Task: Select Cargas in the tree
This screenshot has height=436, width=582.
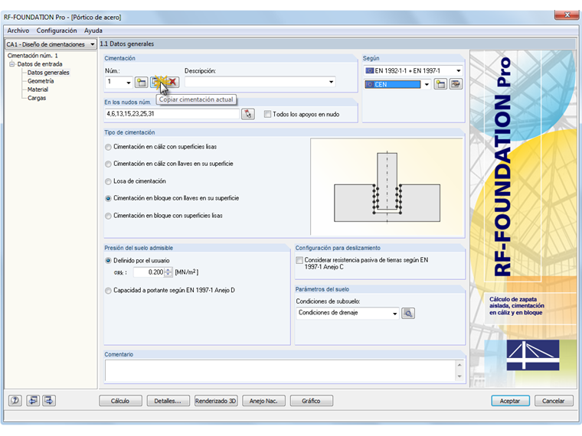Action: (37, 98)
